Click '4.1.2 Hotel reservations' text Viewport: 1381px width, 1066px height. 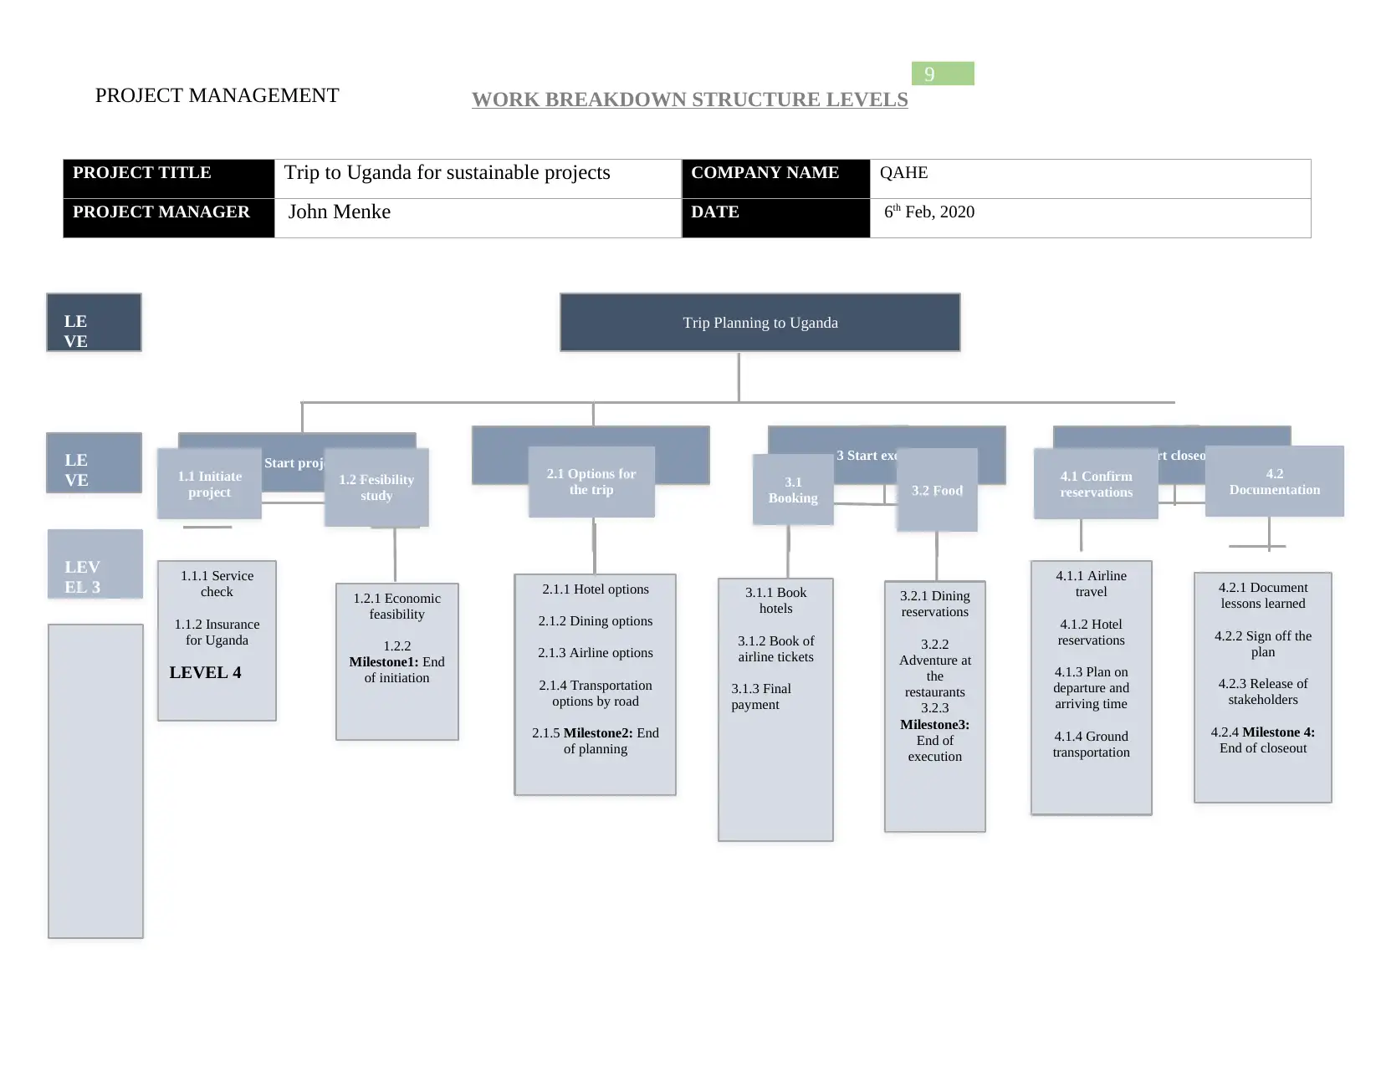tap(1091, 632)
